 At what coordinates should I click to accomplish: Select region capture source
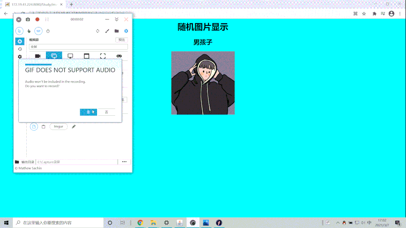[103, 56]
